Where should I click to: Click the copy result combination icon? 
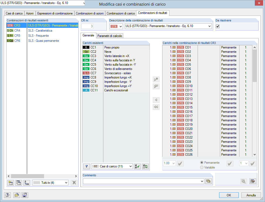pos(19,183)
